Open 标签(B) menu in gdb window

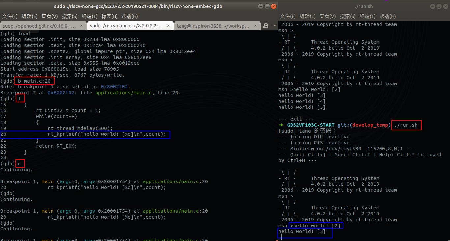(109, 16)
